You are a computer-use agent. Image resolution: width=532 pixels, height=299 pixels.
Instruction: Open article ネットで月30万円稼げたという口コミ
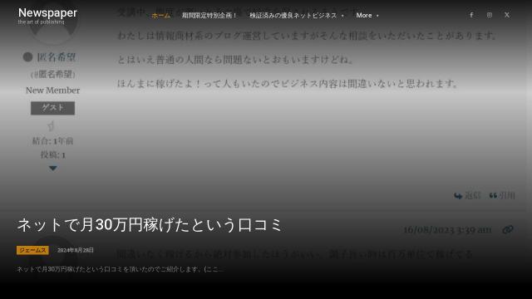click(150, 225)
